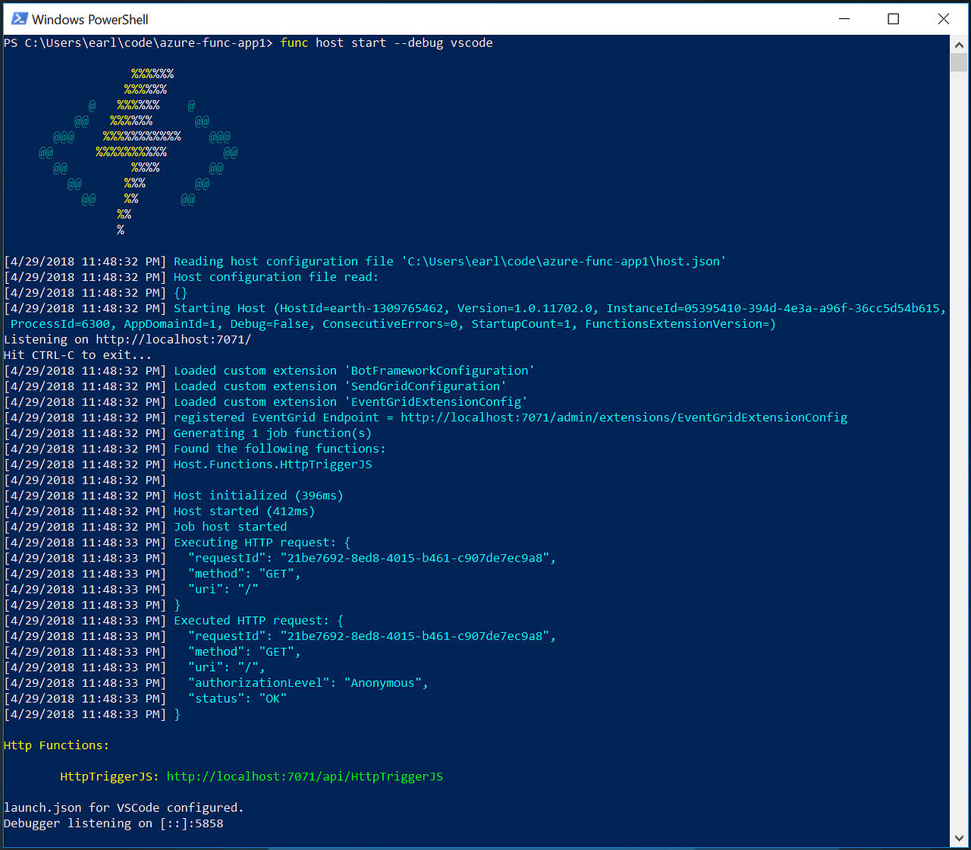
Task: Minimize the Windows PowerShell window
Action: click(844, 19)
